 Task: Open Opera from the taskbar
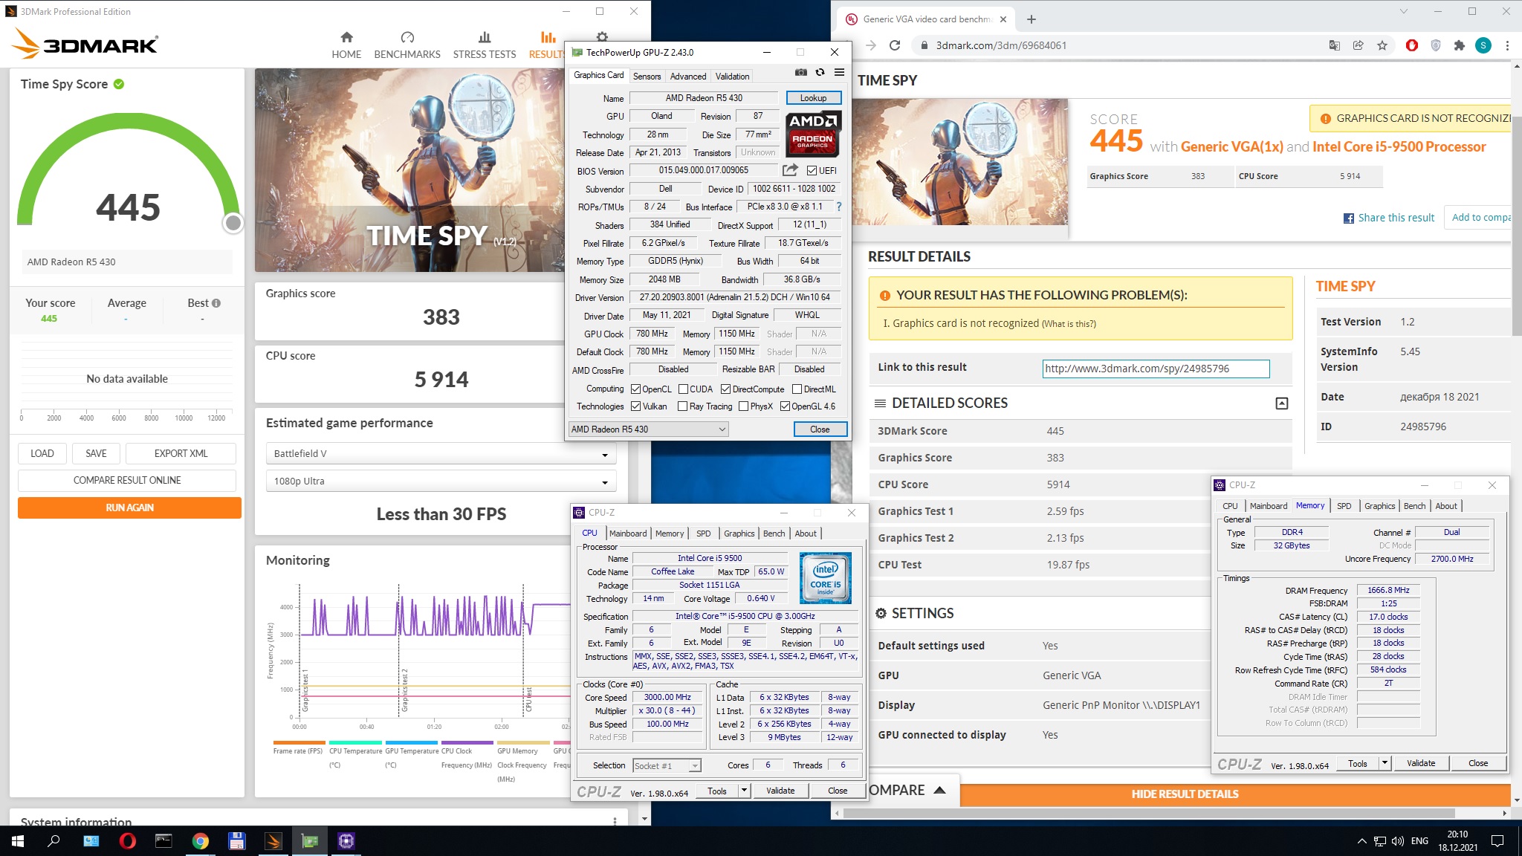click(127, 841)
